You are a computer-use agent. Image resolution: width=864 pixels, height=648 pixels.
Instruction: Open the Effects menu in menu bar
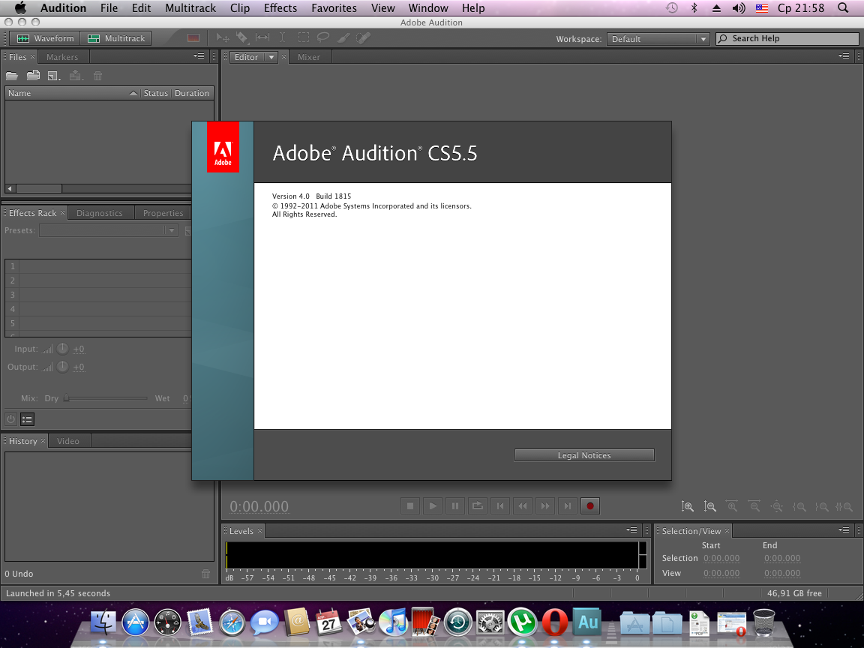[280, 8]
